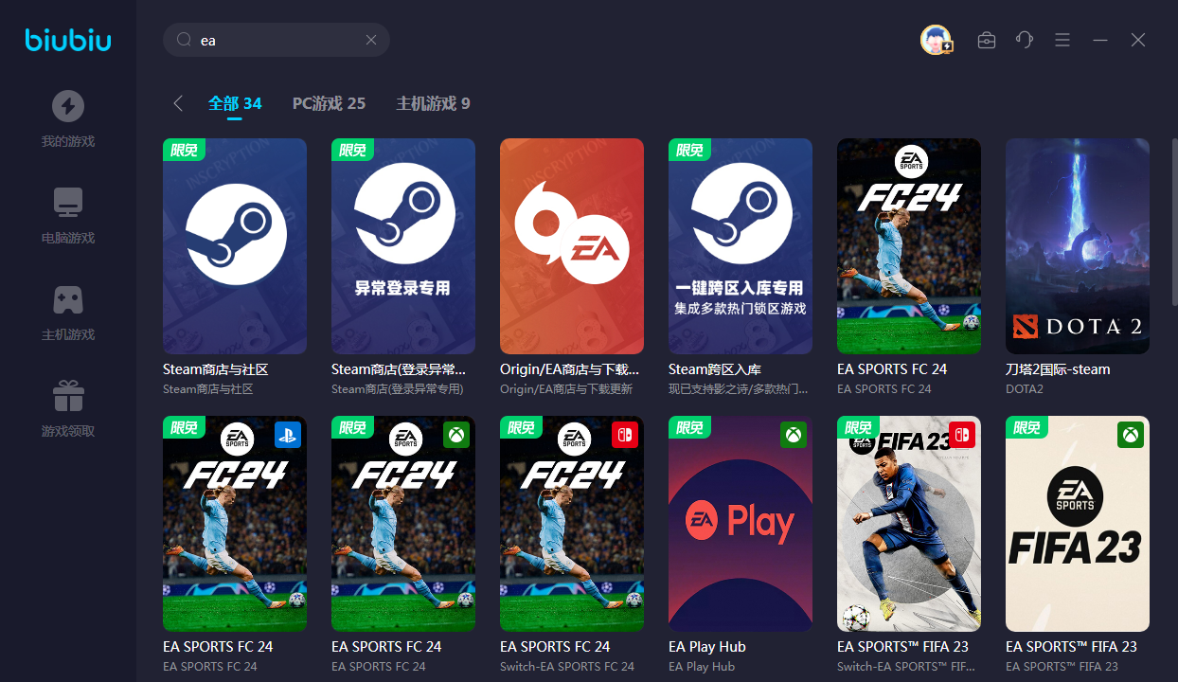Open customer support headset icon
This screenshot has height=682, width=1178.
(x=1025, y=40)
